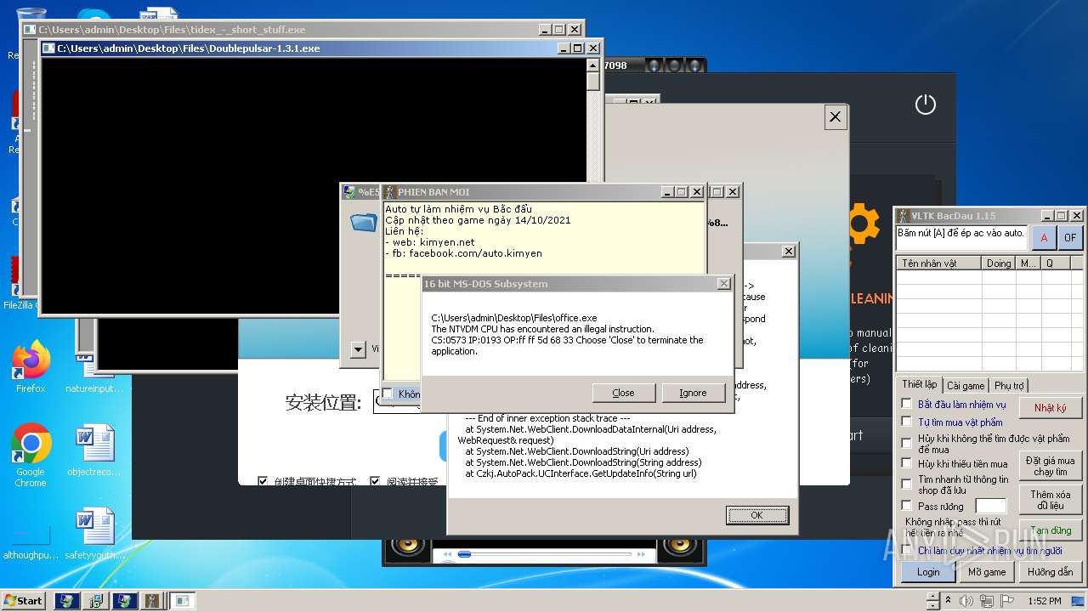Switch to the Thiết lập tab
Screen dimensions: 1088x612
919,384
